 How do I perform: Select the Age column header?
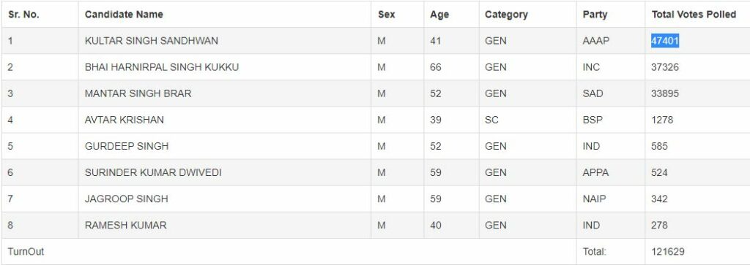[x=439, y=15]
